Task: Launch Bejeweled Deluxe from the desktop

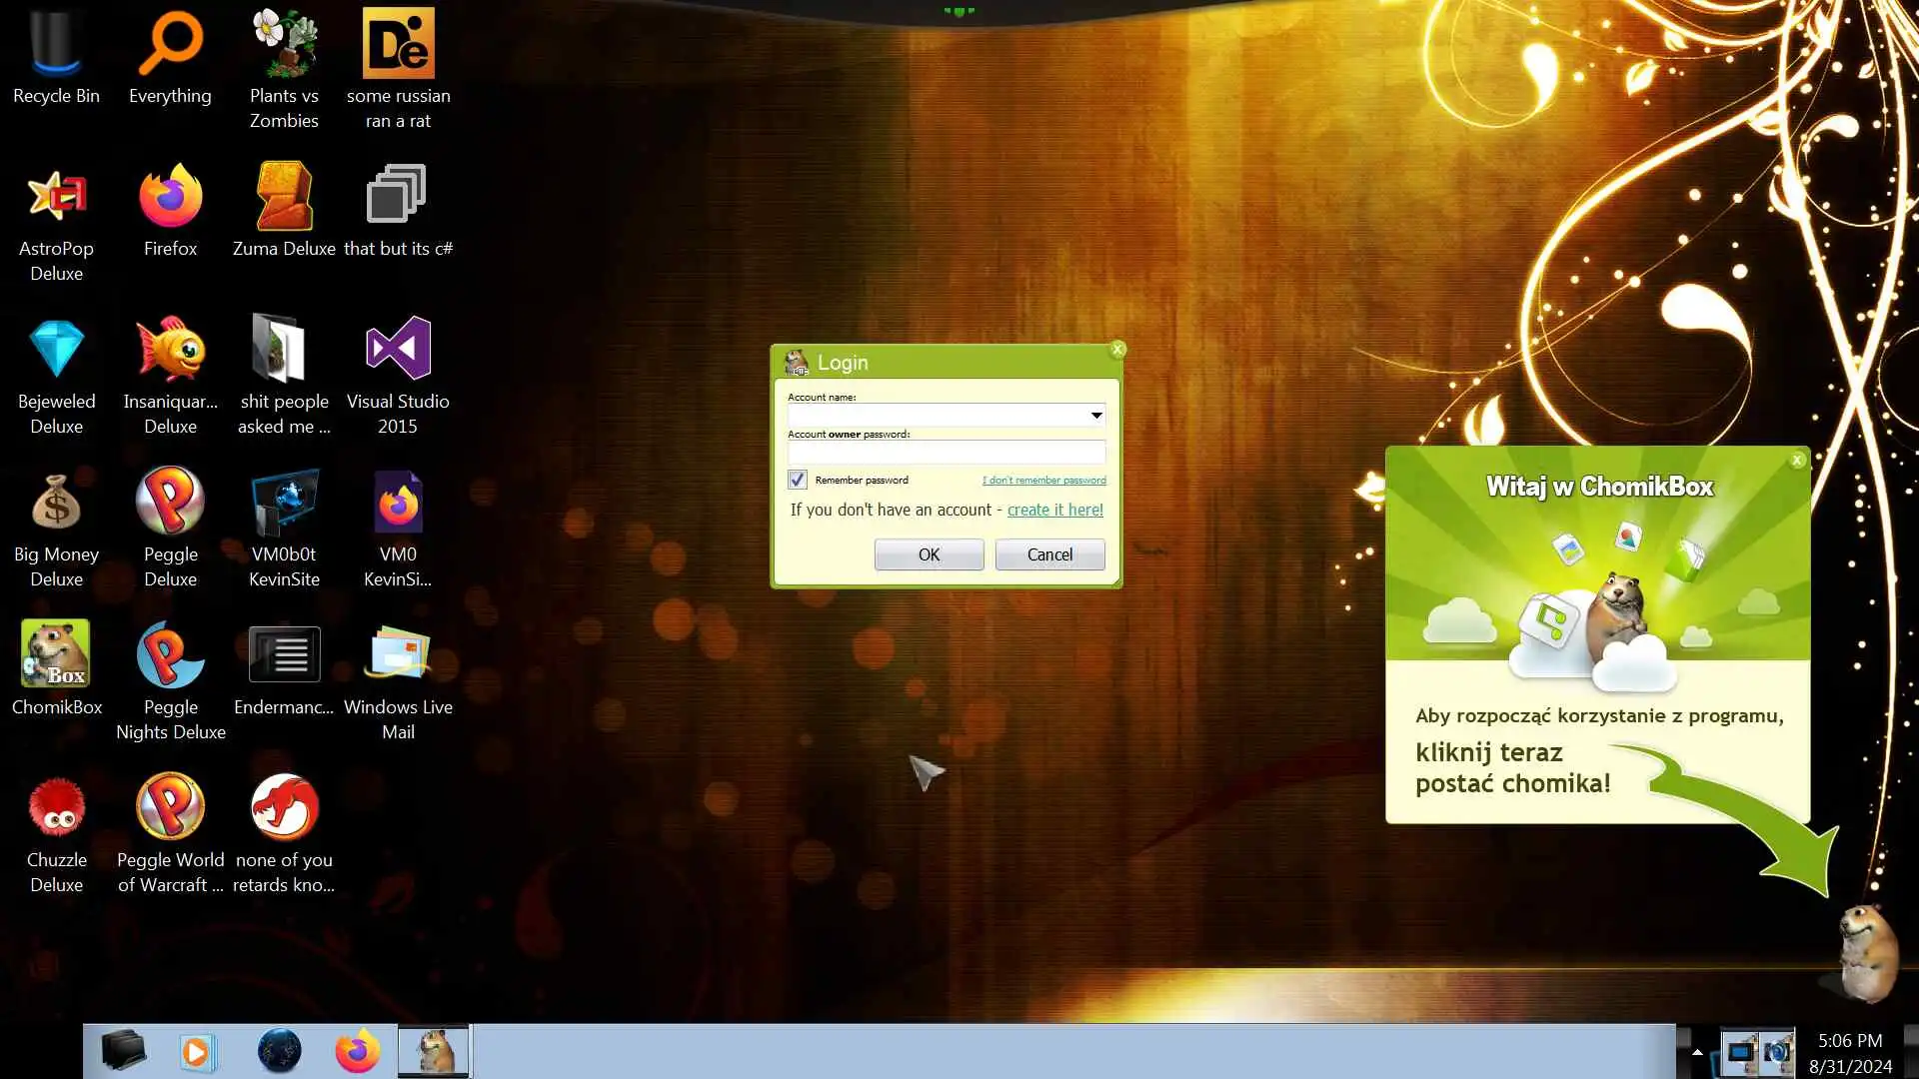Action: point(56,350)
